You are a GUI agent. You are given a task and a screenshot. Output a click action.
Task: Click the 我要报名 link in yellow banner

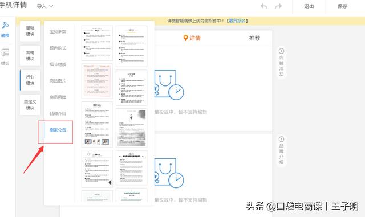pos(237,21)
